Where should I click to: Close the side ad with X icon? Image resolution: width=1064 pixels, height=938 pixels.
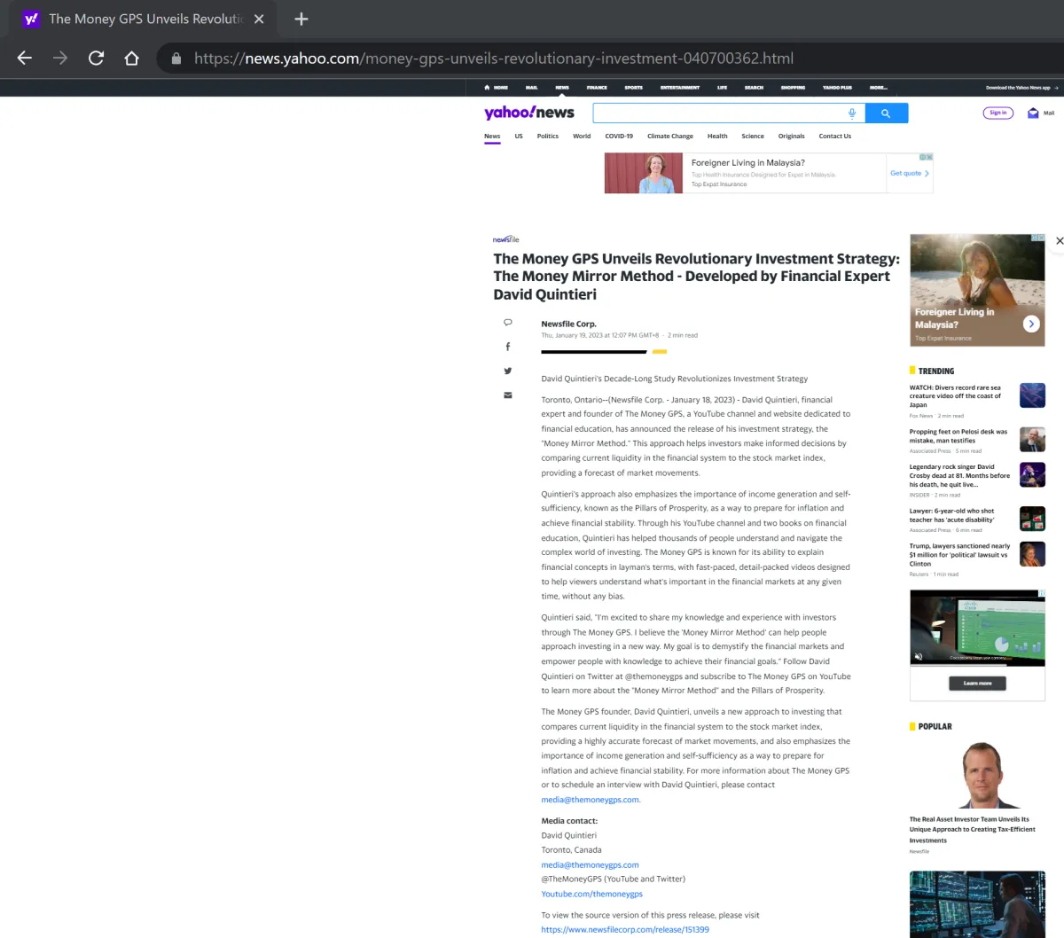click(1059, 240)
